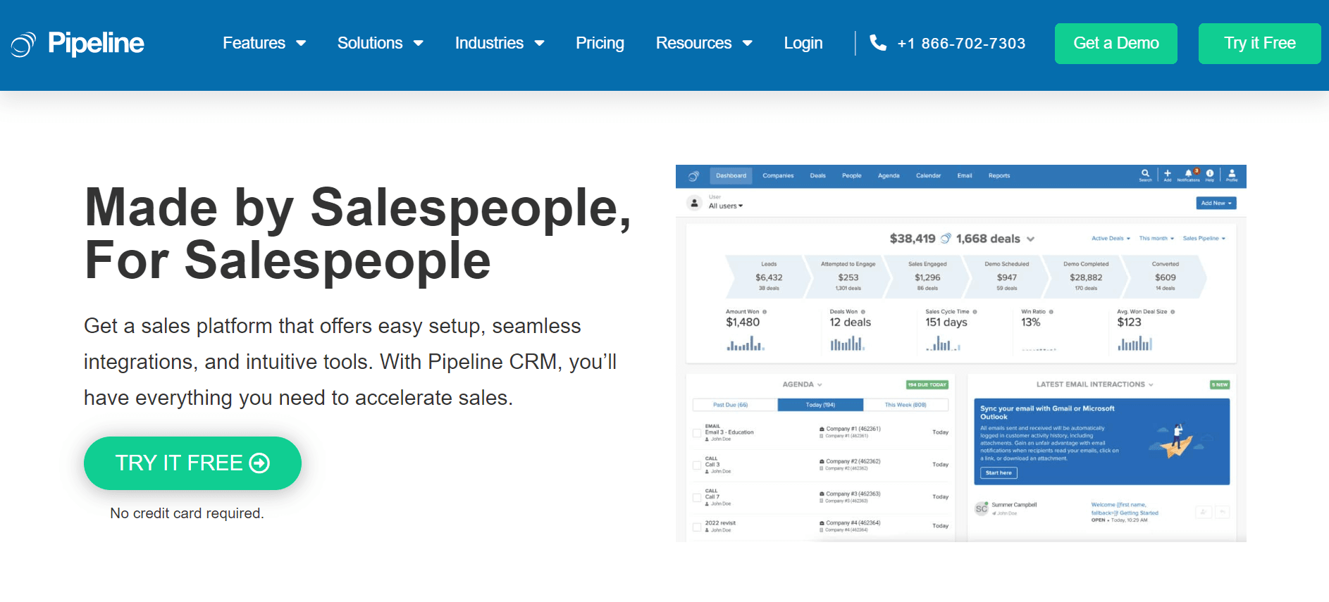Screen dimensions: 1329x602
Task: Switch to the Deals tab
Action: pyautogui.click(x=817, y=176)
